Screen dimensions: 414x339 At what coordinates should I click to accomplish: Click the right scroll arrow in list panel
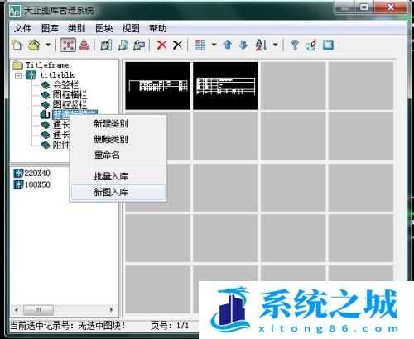click(111, 310)
